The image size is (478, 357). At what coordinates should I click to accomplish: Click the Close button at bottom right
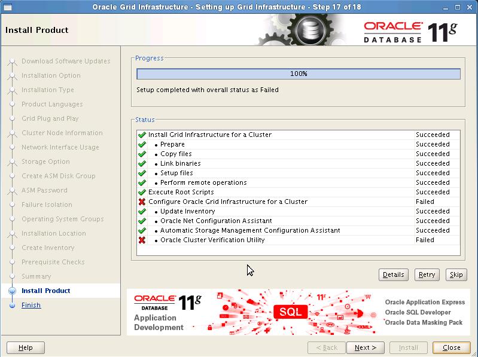pos(452,347)
